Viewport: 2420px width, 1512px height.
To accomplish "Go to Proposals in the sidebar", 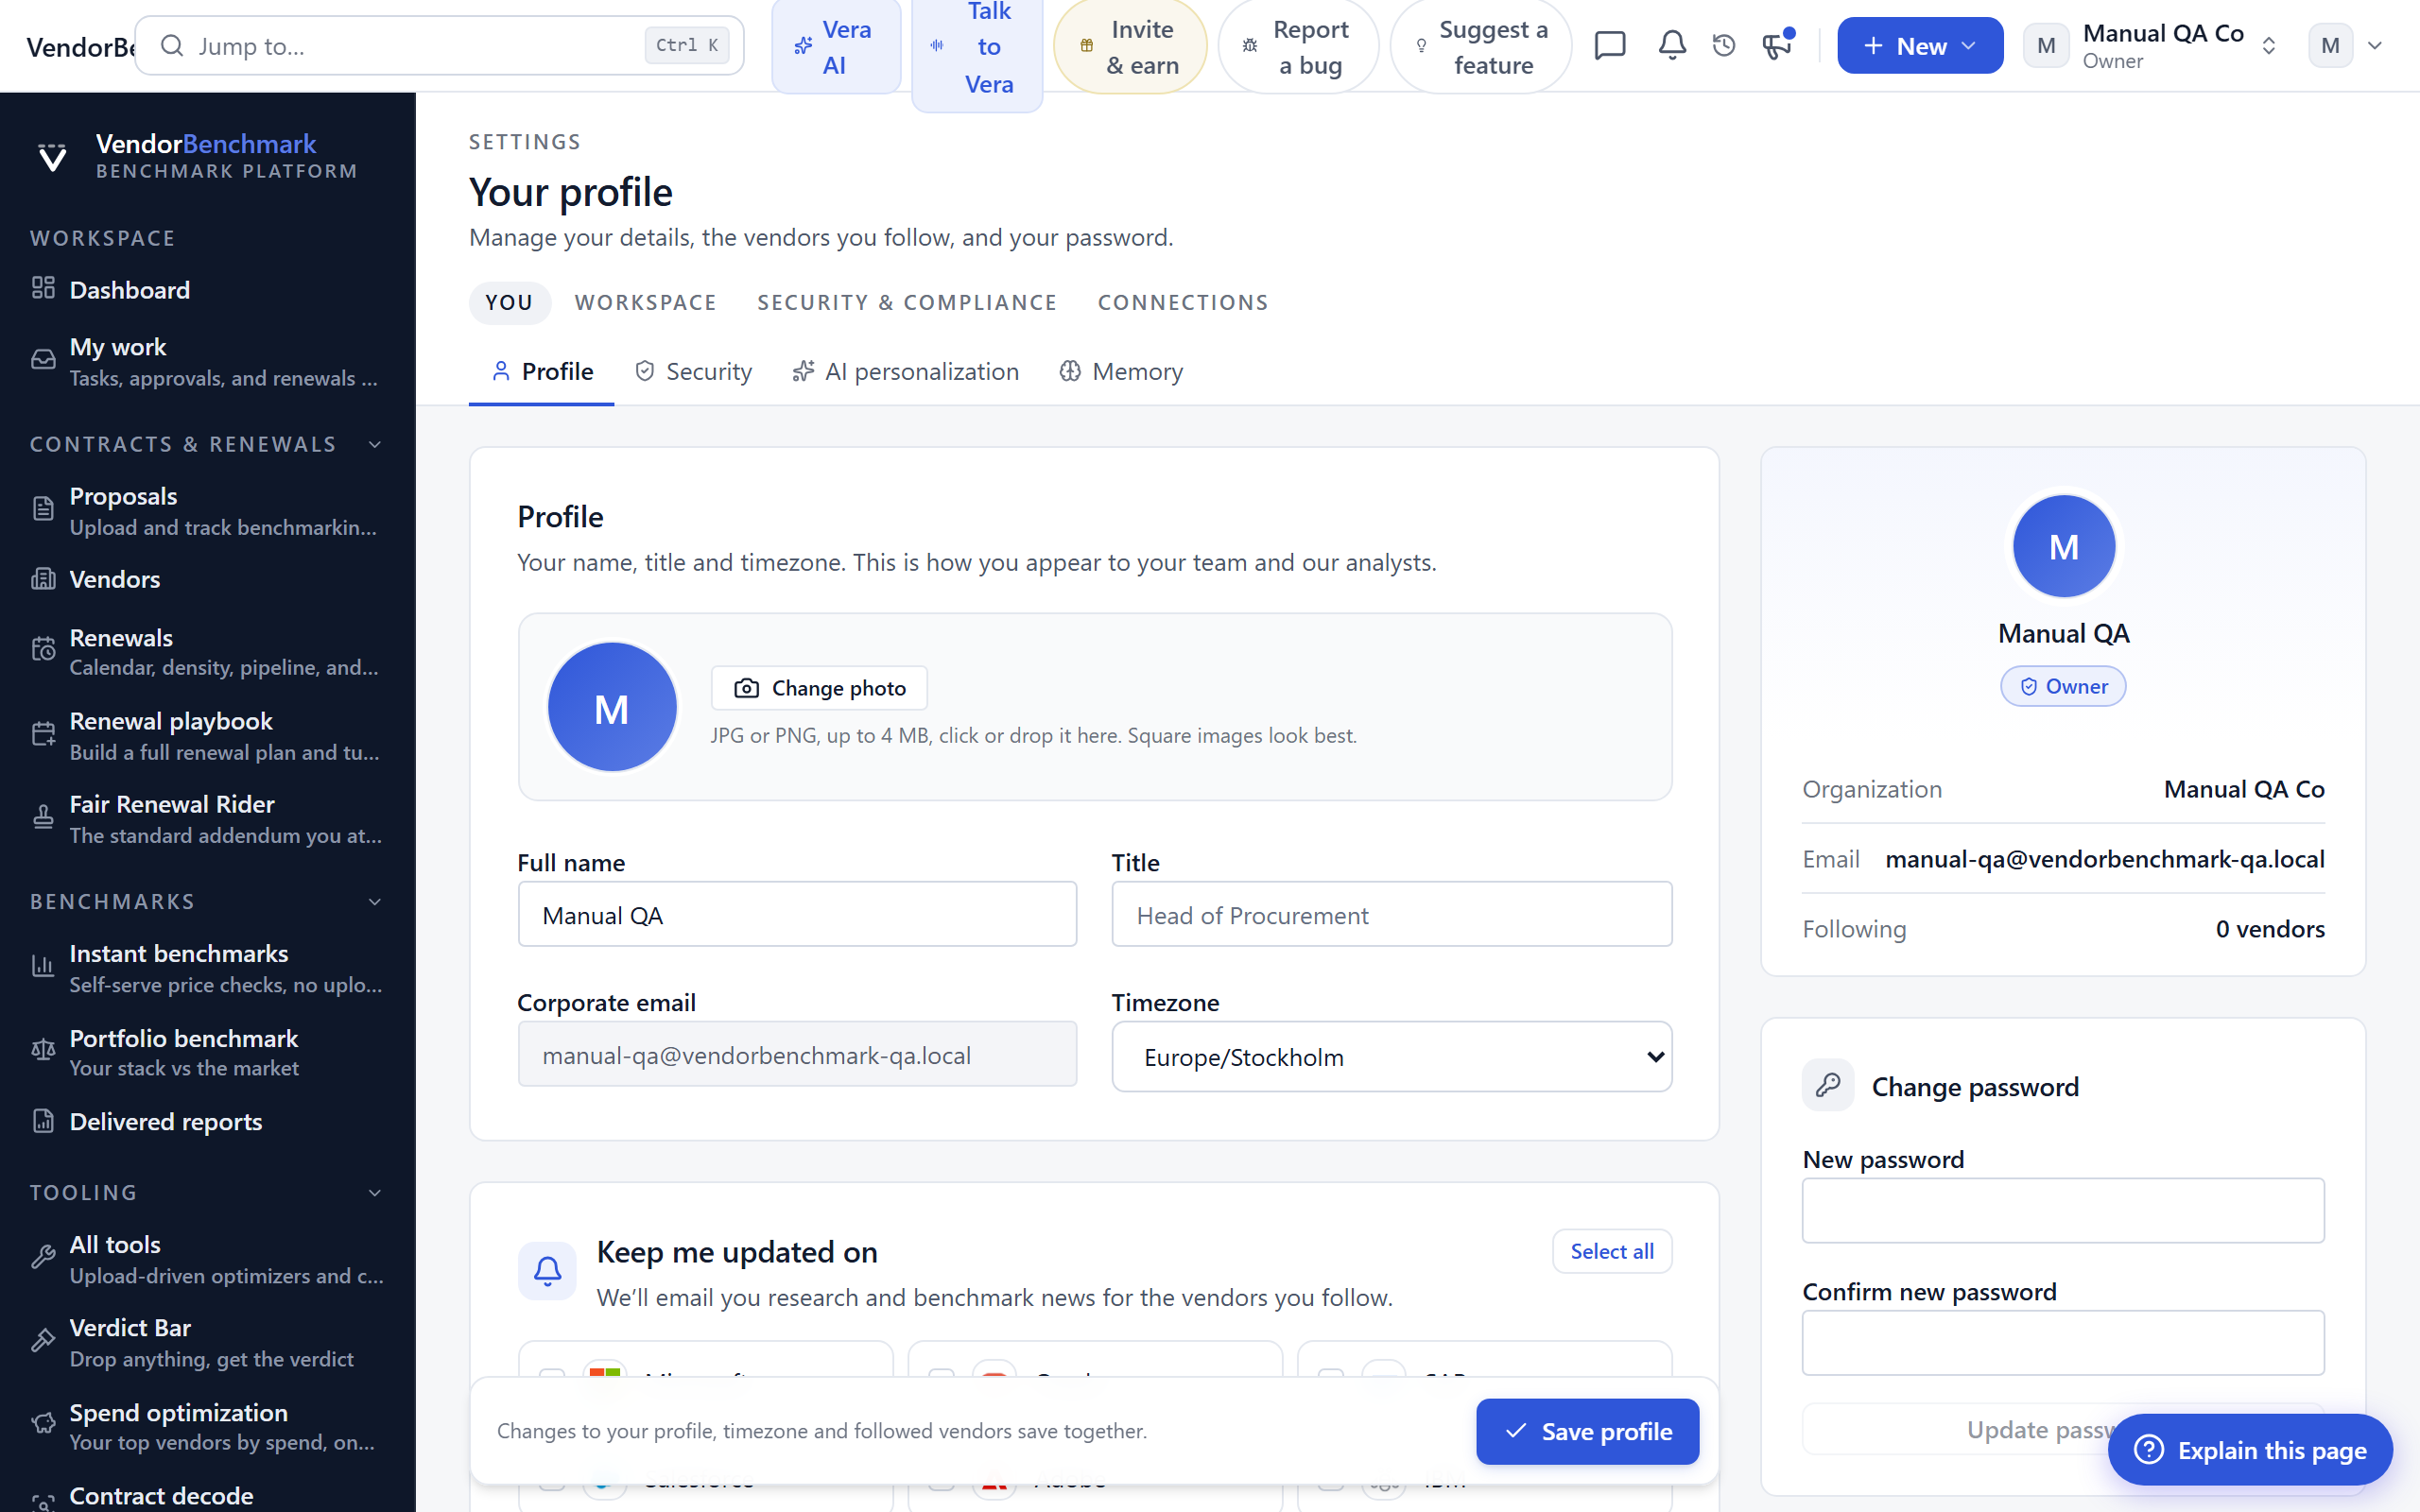I will (207, 511).
